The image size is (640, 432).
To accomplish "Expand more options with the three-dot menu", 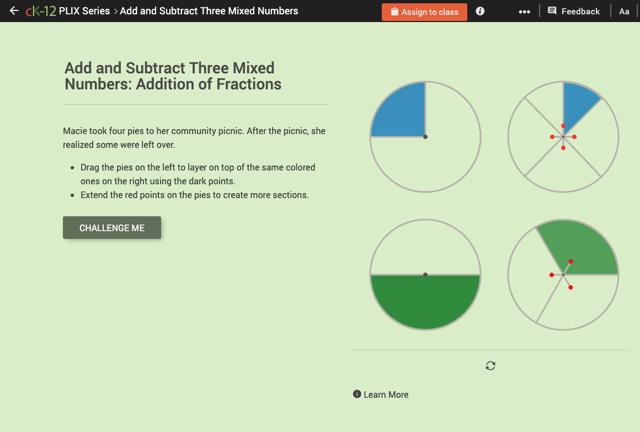I will pyautogui.click(x=524, y=11).
